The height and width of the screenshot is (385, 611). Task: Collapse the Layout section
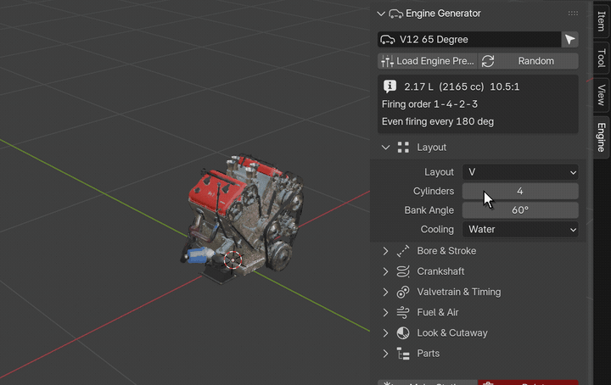coord(385,148)
